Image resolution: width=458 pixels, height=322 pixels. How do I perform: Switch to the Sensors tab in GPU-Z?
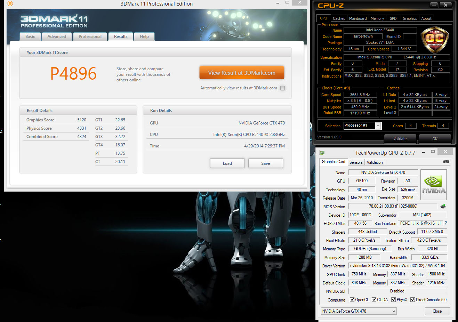click(x=356, y=162)
